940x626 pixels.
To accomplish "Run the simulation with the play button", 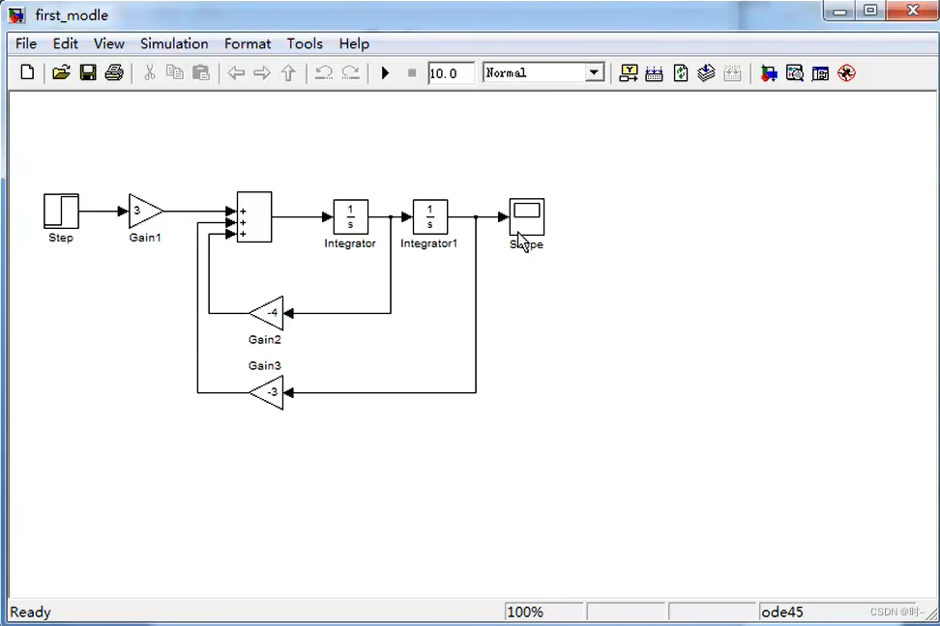I will [x=385, y=72].
